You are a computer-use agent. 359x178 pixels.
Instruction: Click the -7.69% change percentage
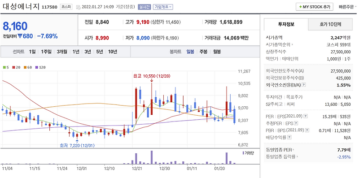[48, 36]
